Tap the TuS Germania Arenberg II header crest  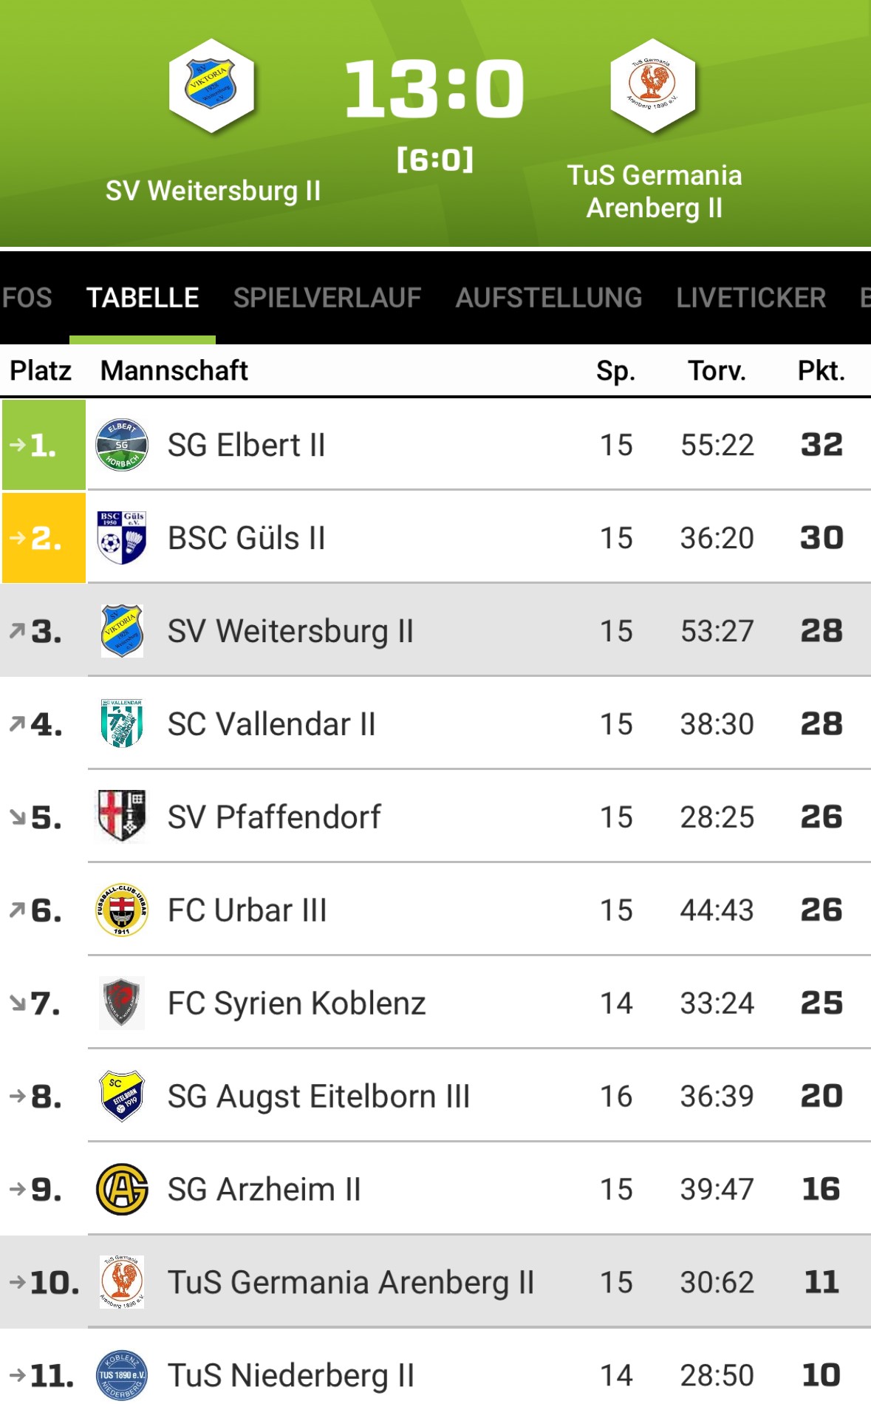(x=653, y=86)
